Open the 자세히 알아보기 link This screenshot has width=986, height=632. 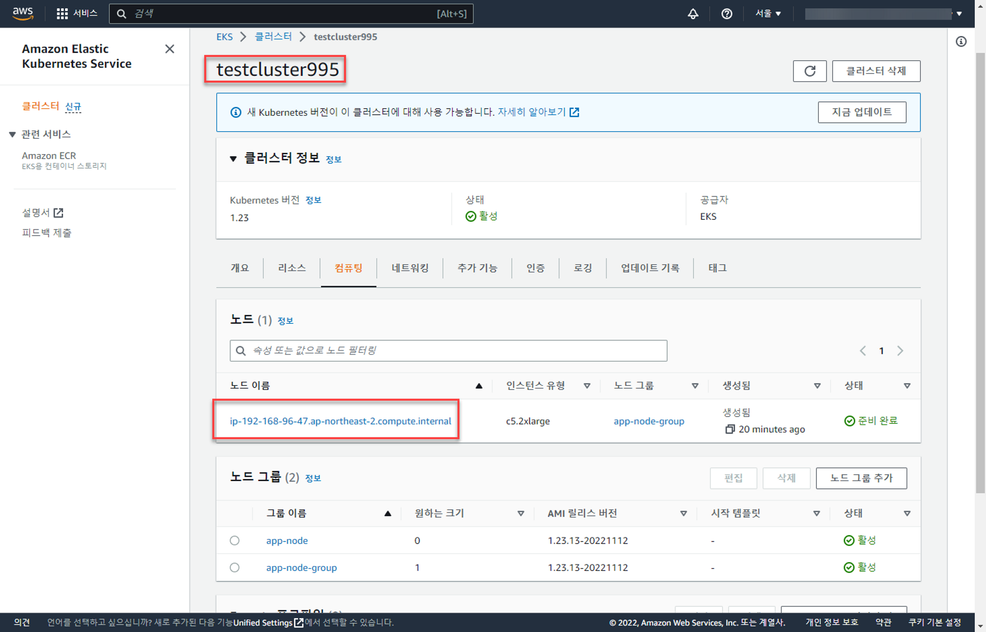(x=538, y=112)
